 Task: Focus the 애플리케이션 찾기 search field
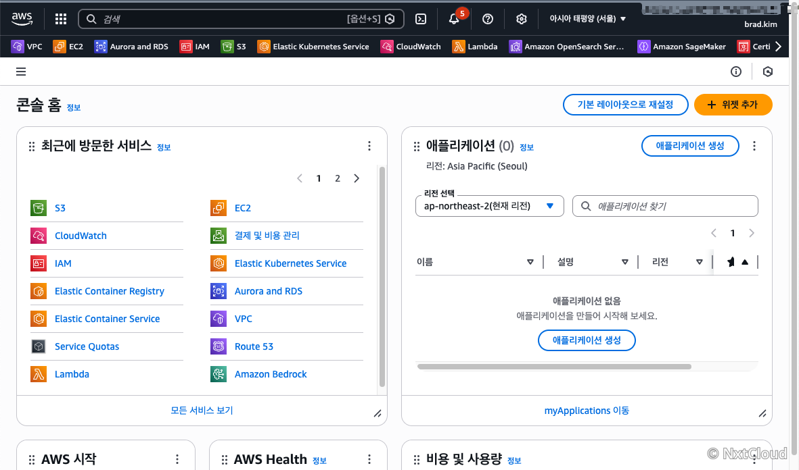click(665, 206)
